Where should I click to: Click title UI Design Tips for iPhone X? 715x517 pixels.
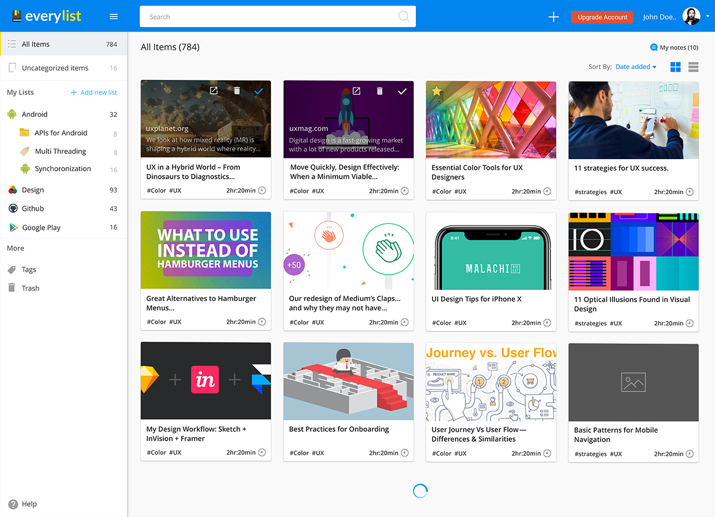pos(477,299)
